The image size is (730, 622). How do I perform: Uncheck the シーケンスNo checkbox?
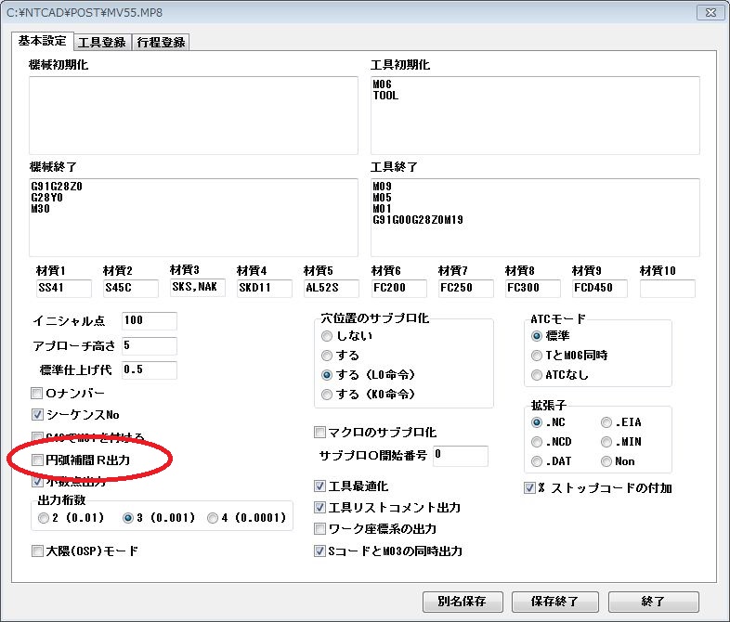point(37,414)
